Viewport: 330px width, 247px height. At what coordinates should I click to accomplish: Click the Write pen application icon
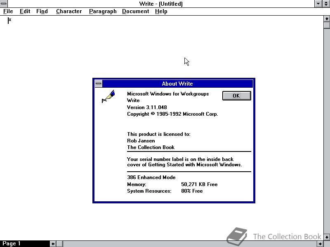[108, 96]
